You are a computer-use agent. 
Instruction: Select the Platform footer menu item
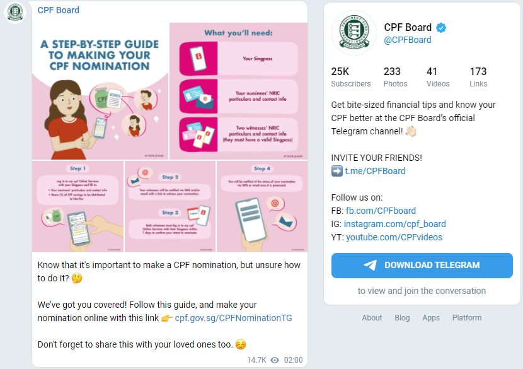coord(467,318)
